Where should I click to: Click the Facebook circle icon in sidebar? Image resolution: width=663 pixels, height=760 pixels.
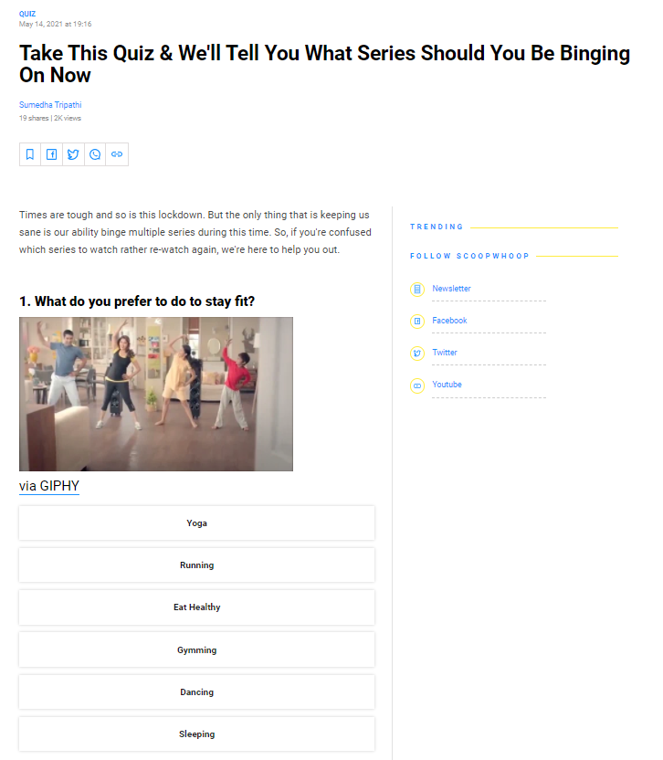[x=417, y=321]
